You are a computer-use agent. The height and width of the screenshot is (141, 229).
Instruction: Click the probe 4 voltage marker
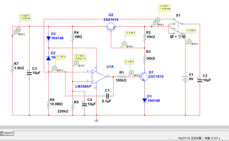125,43
